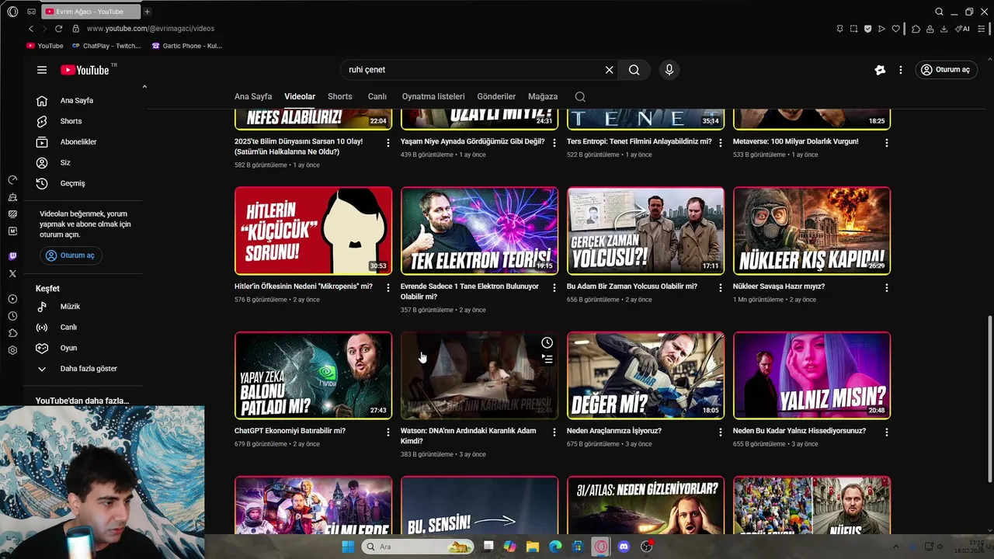The width and height of the screenshot is (994, 559).
Task: Select the Videolar channel tab
Action: (300, 97)
